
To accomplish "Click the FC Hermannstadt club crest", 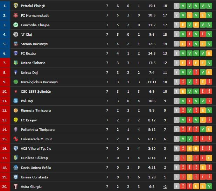I will pos(16,15).
